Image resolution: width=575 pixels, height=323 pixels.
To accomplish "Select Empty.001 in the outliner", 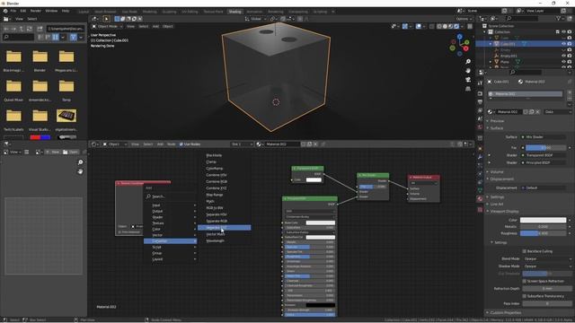I will (x=509, y=56).
